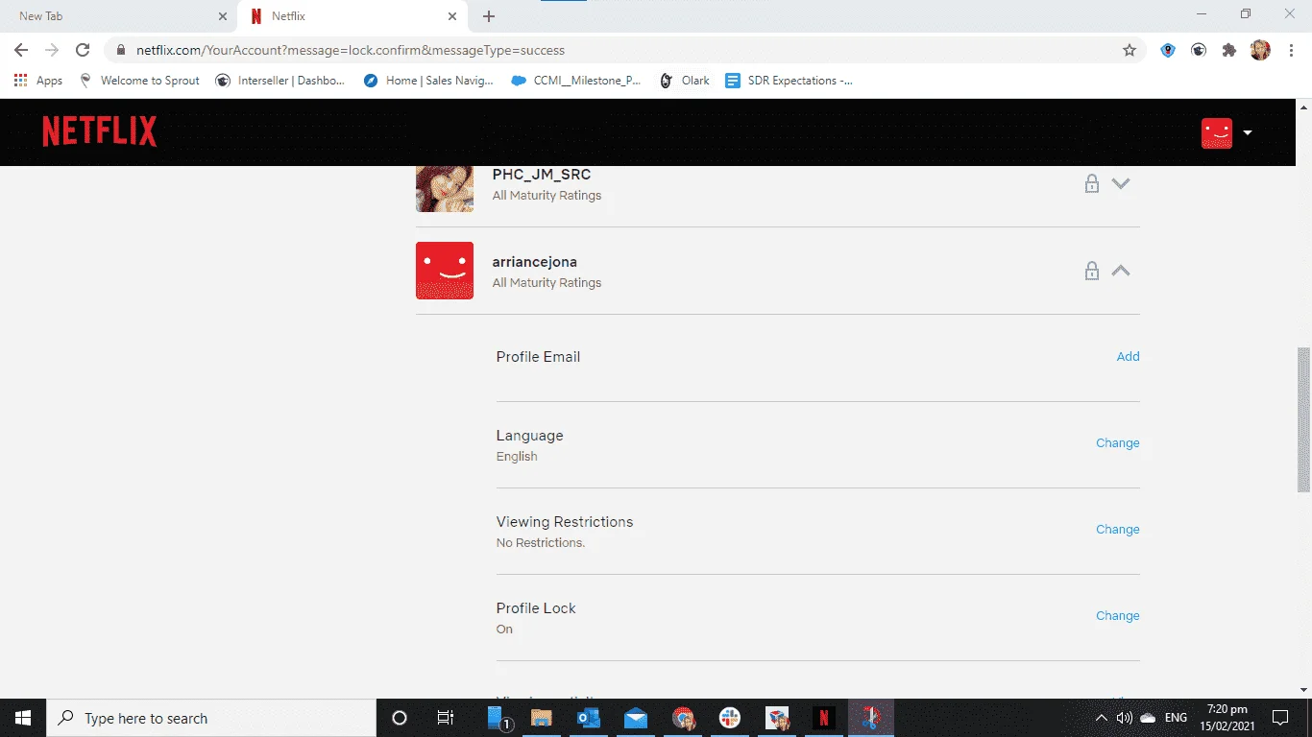Open the CCMI Milestone bookmark
Image resolution: width=1312 pixels, height=737 pixels.
(x=576, y=81)
